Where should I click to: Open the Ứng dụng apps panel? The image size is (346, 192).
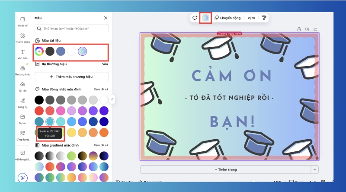click(22, 135)
